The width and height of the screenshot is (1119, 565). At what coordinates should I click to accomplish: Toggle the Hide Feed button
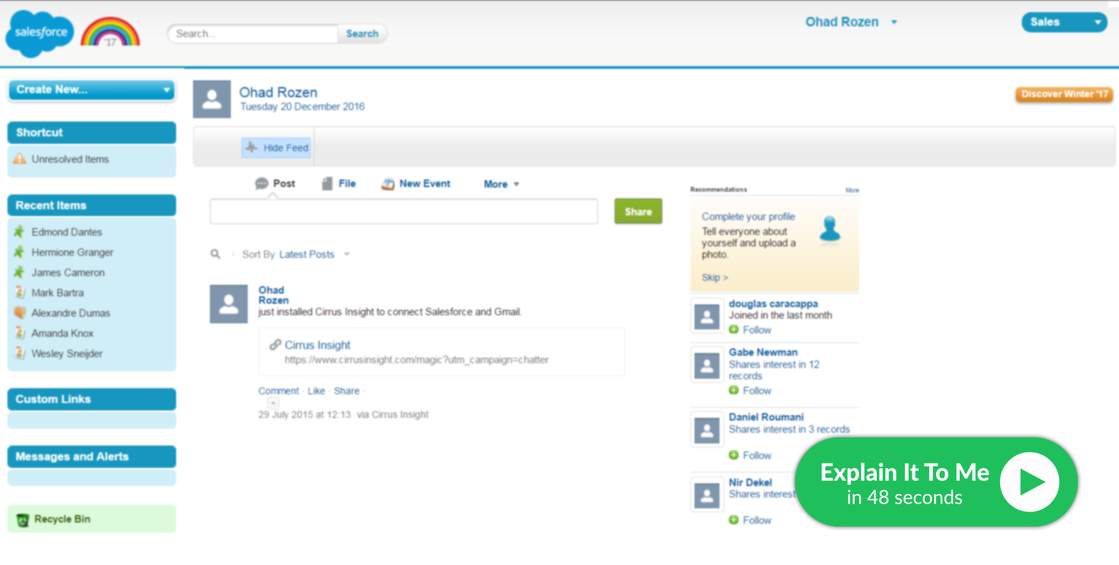point(276,147)
